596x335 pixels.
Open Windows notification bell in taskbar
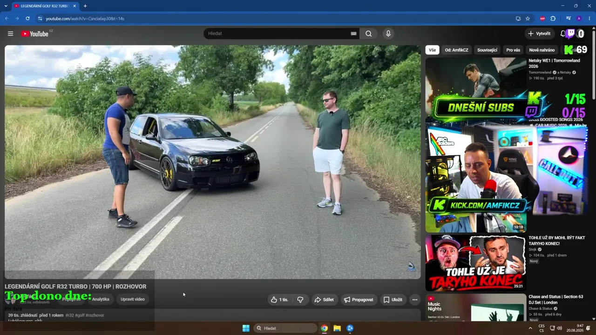[588, 328]
